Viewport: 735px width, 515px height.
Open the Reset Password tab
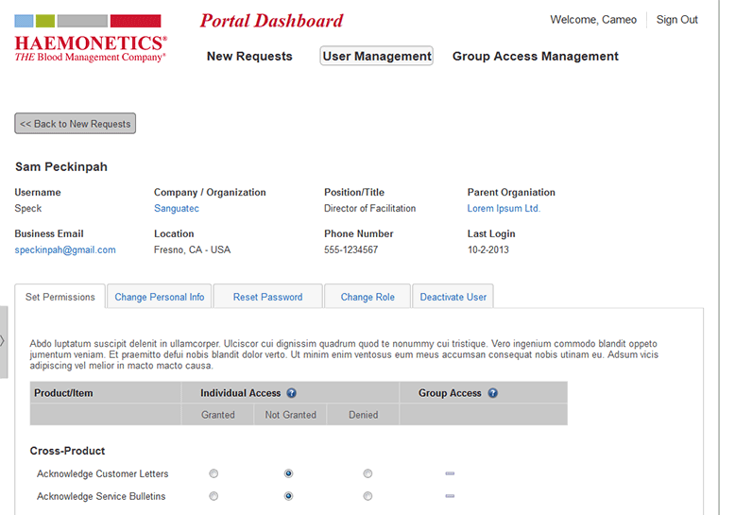267,297
